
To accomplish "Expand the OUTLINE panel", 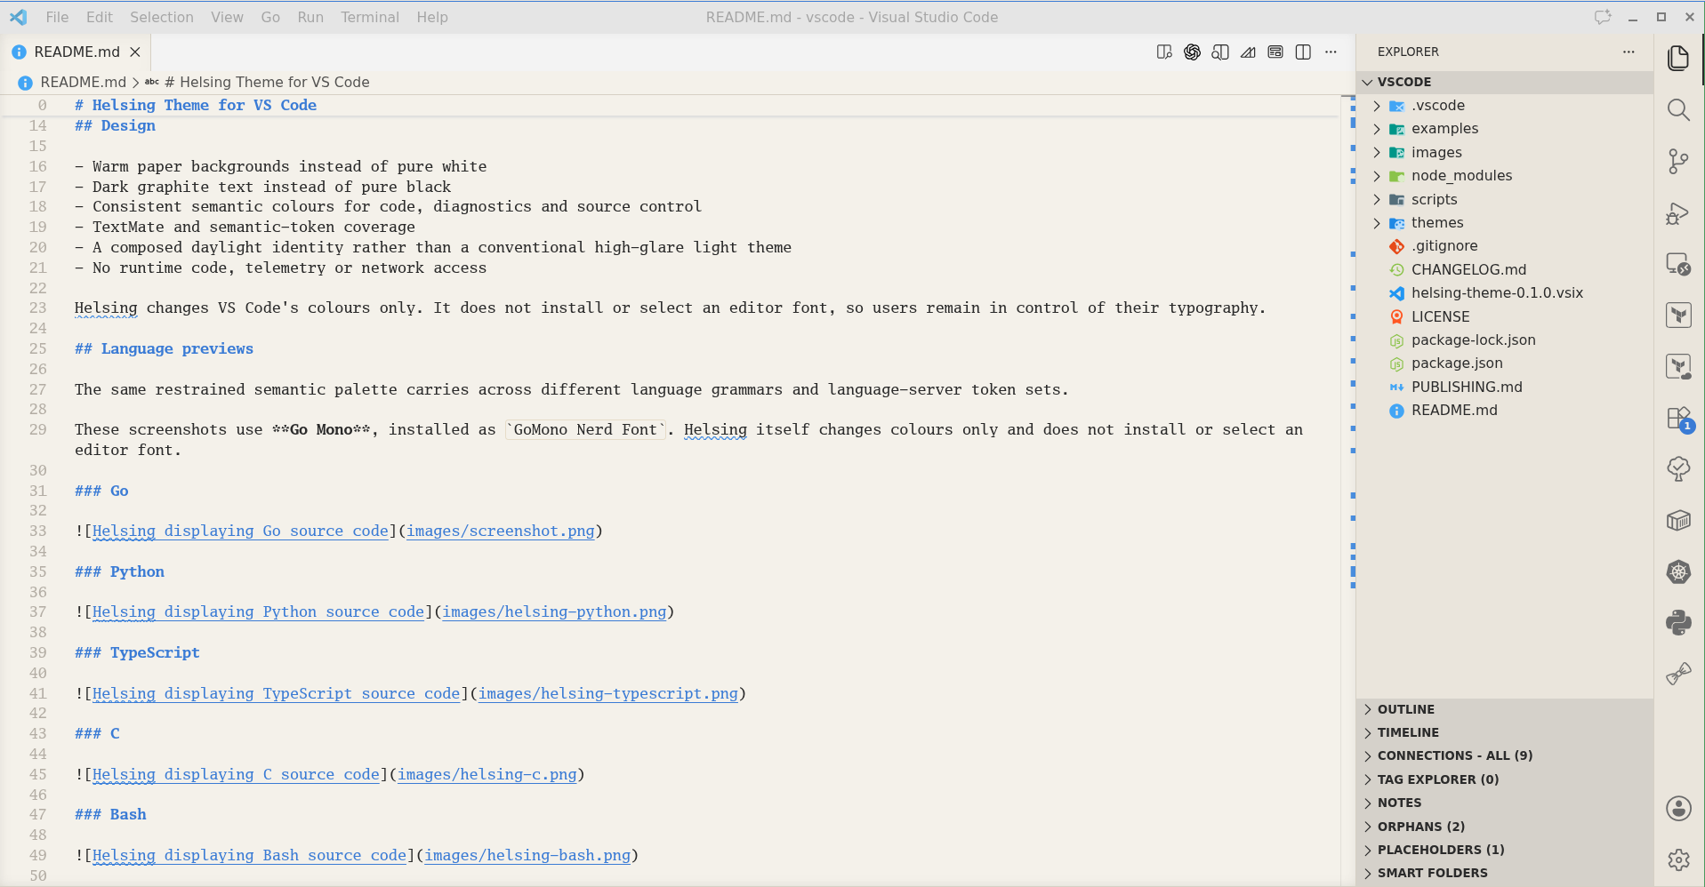I will coord(1505,709).
